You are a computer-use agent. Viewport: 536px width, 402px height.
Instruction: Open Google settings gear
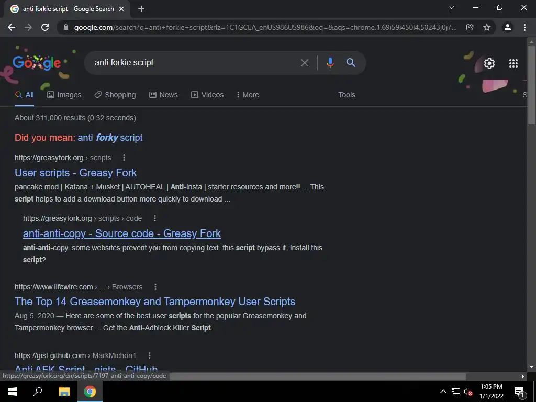pos(489,63)
